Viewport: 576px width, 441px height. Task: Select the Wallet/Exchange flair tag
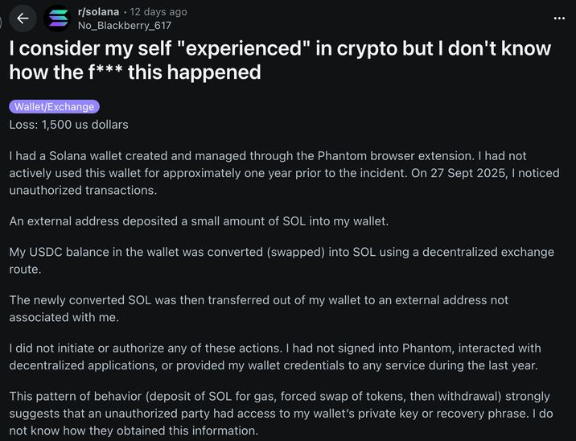click(x=54, y=106)
